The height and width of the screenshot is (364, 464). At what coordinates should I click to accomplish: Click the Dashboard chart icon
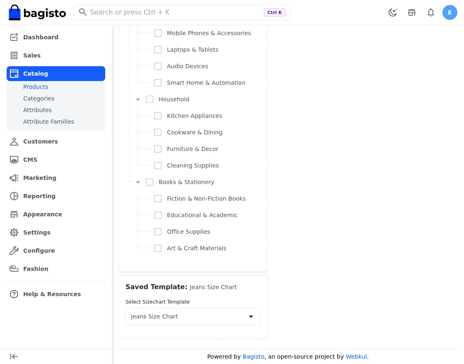[14, 37]
